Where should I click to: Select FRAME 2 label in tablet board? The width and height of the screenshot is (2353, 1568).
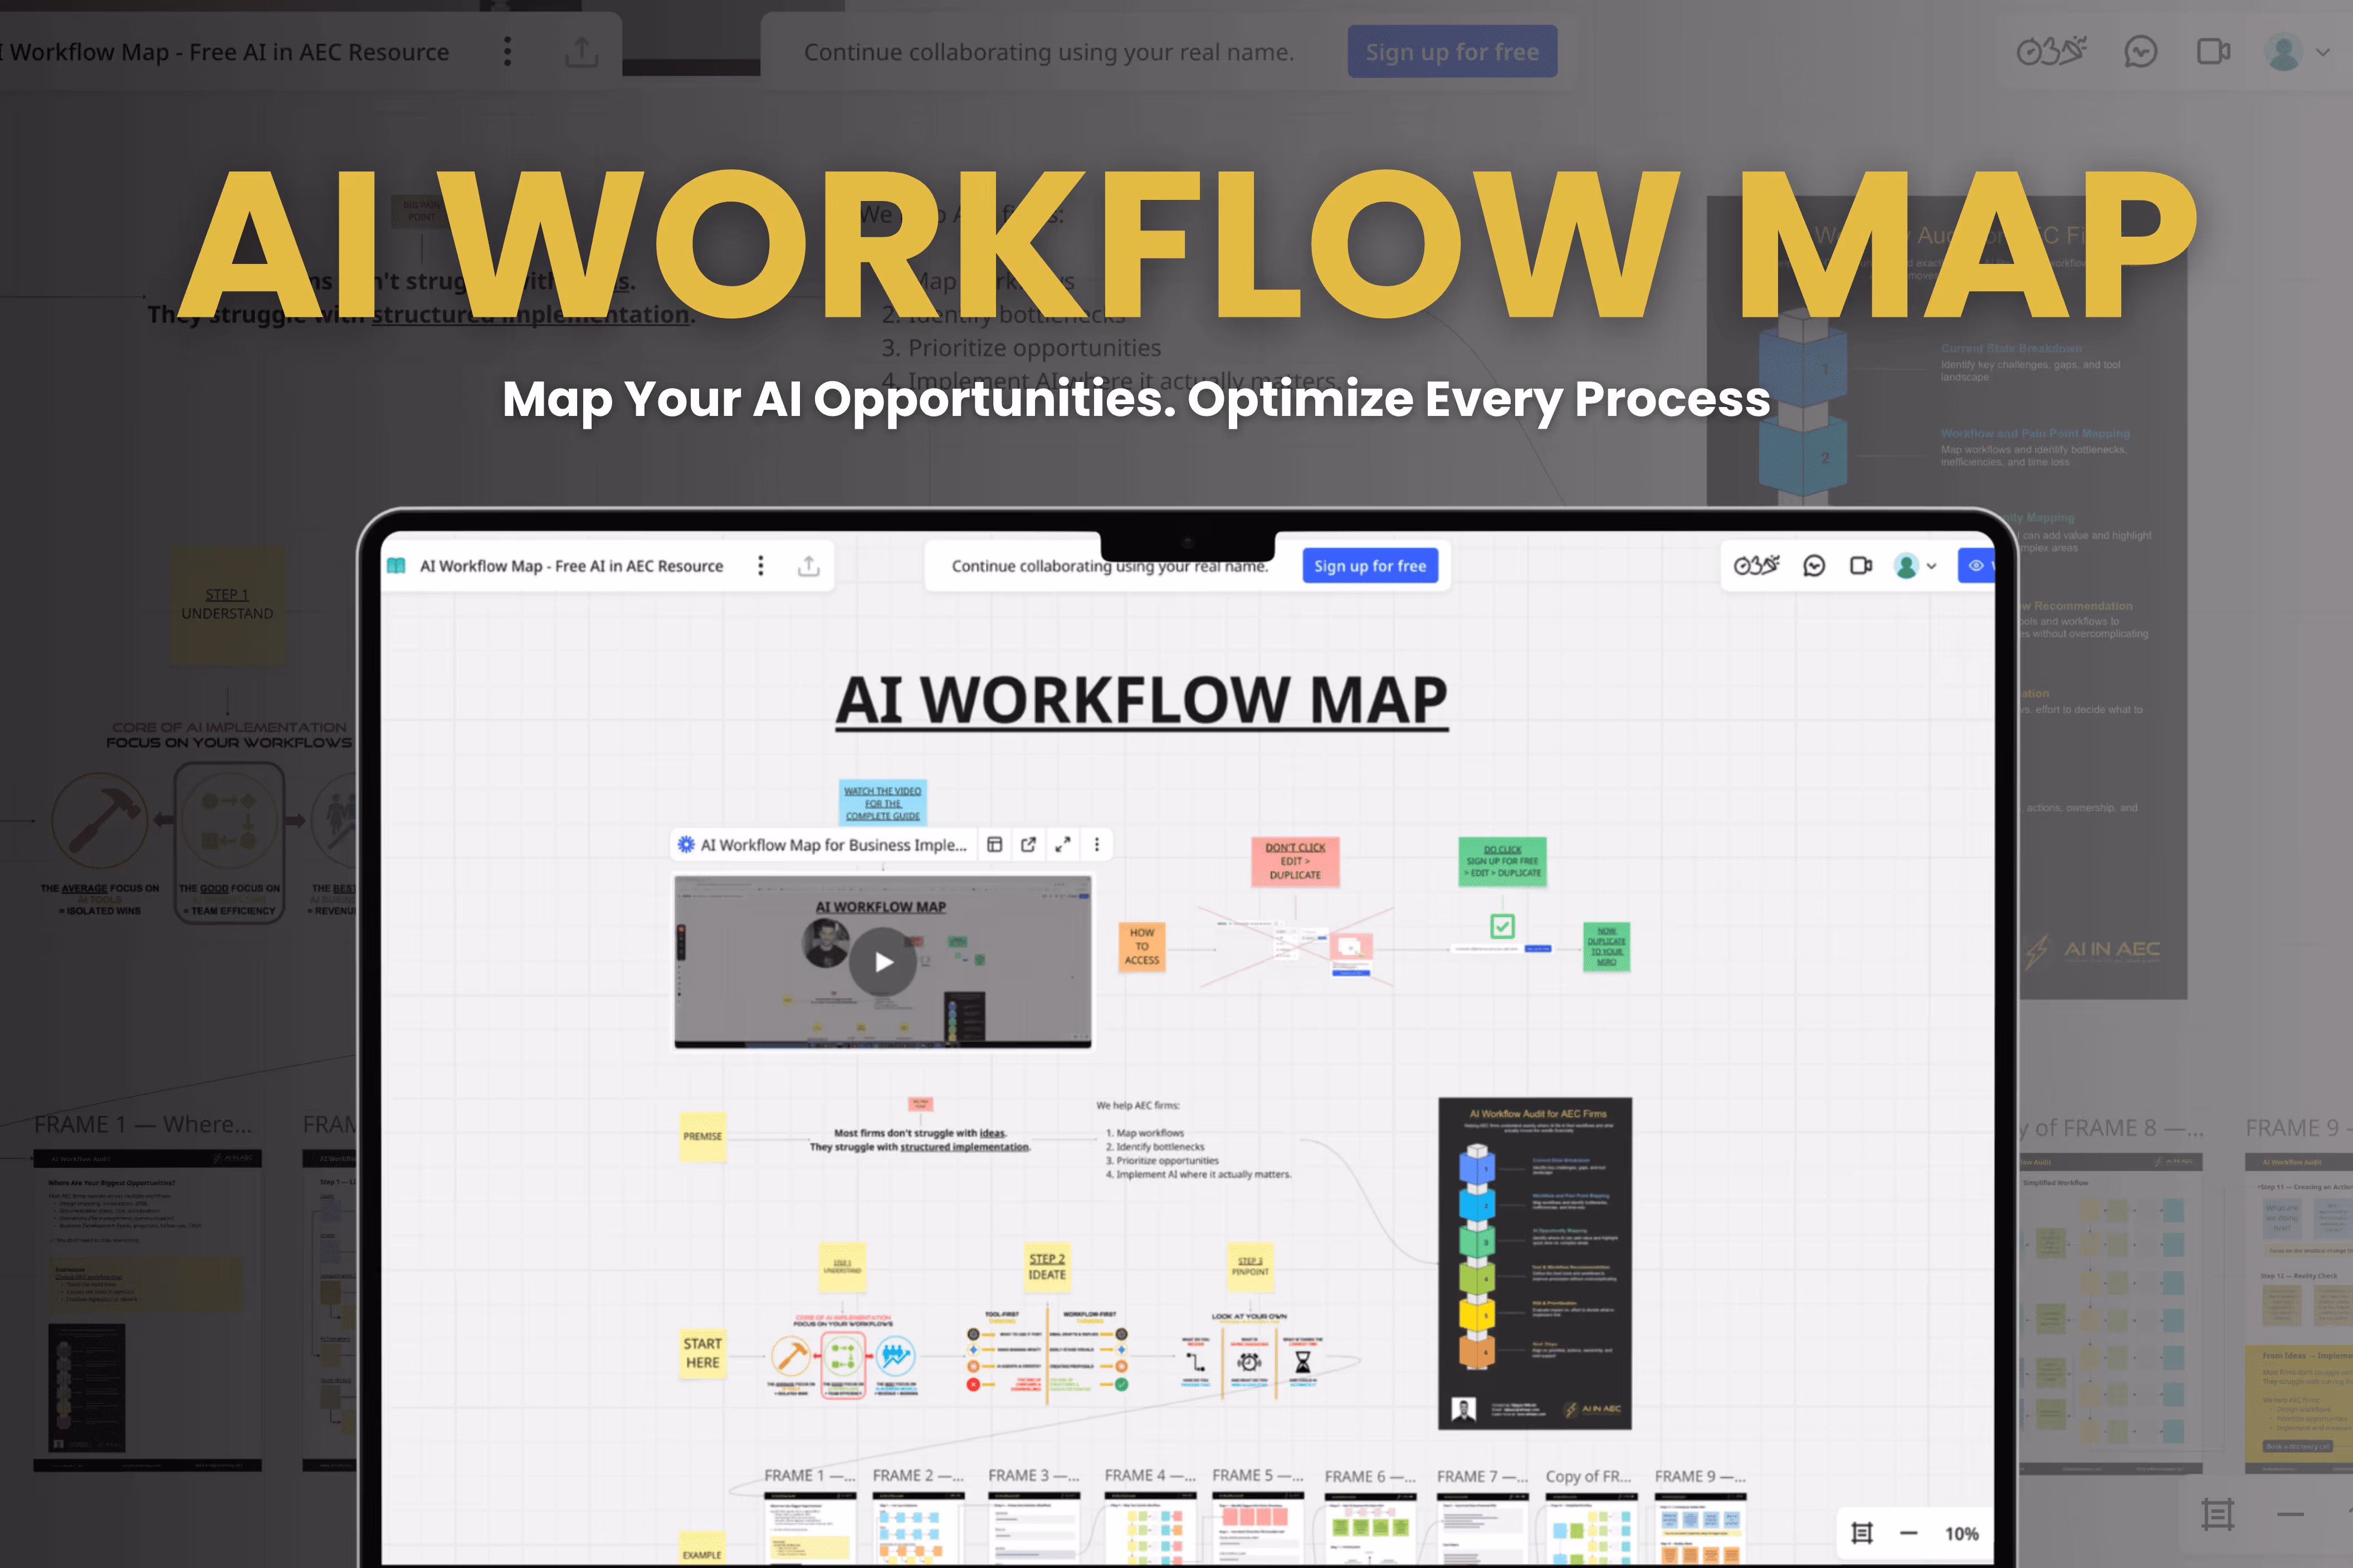coord(917,1476)
